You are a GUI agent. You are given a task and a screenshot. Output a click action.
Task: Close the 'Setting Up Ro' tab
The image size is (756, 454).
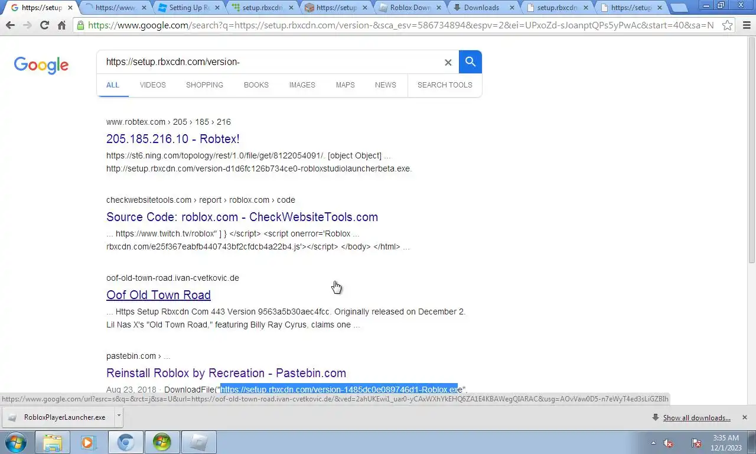219,8
